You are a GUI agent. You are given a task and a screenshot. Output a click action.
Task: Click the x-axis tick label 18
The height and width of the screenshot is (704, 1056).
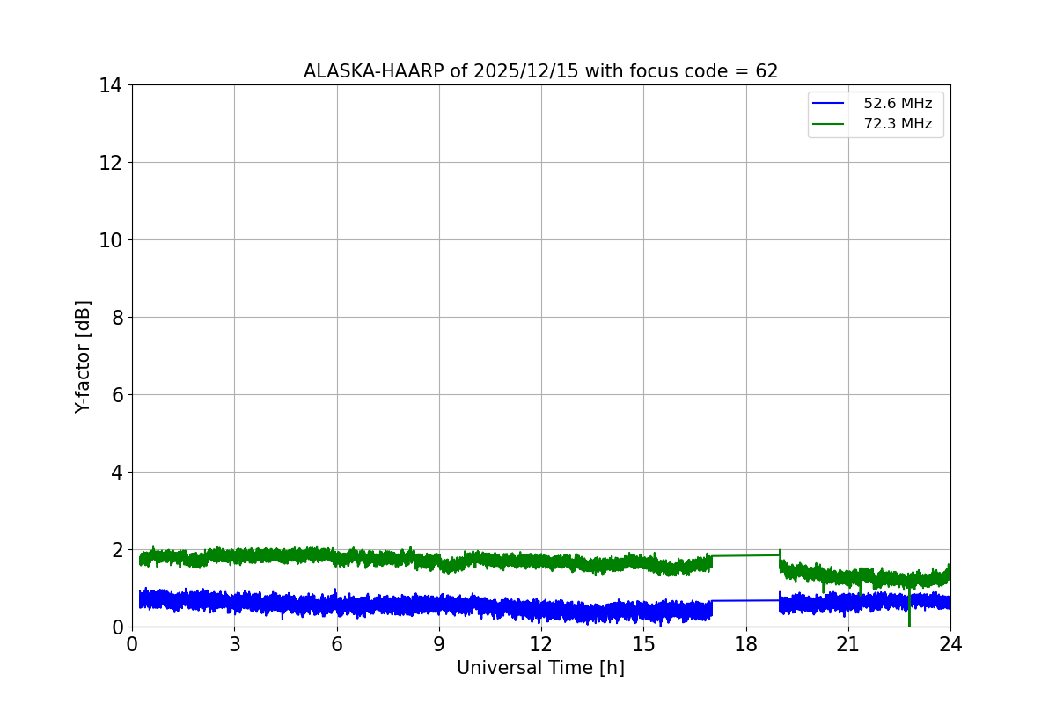click(746, 644)
